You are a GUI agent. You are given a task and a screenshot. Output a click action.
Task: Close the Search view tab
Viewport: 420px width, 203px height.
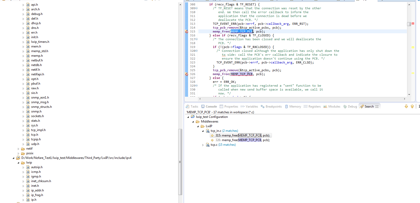pyautogui.click(x=377, y=107)
